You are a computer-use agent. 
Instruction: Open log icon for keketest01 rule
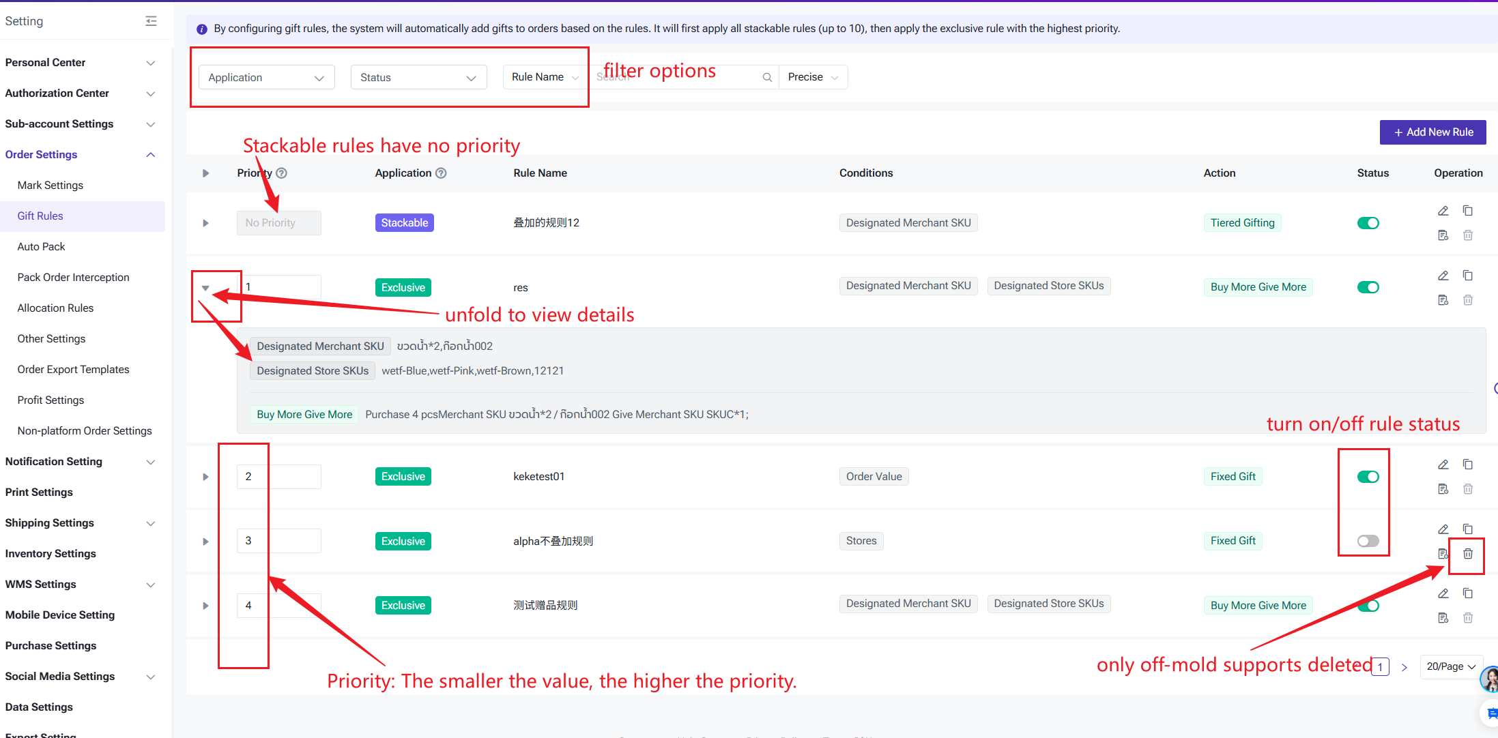(x=1443, y=489)
